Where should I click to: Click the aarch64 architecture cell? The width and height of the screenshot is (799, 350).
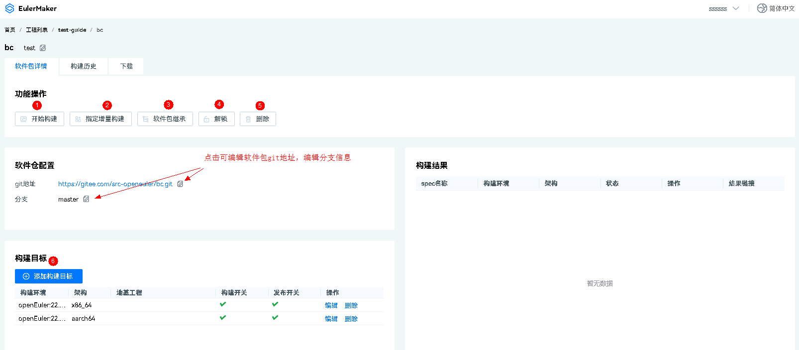[84, 319]
